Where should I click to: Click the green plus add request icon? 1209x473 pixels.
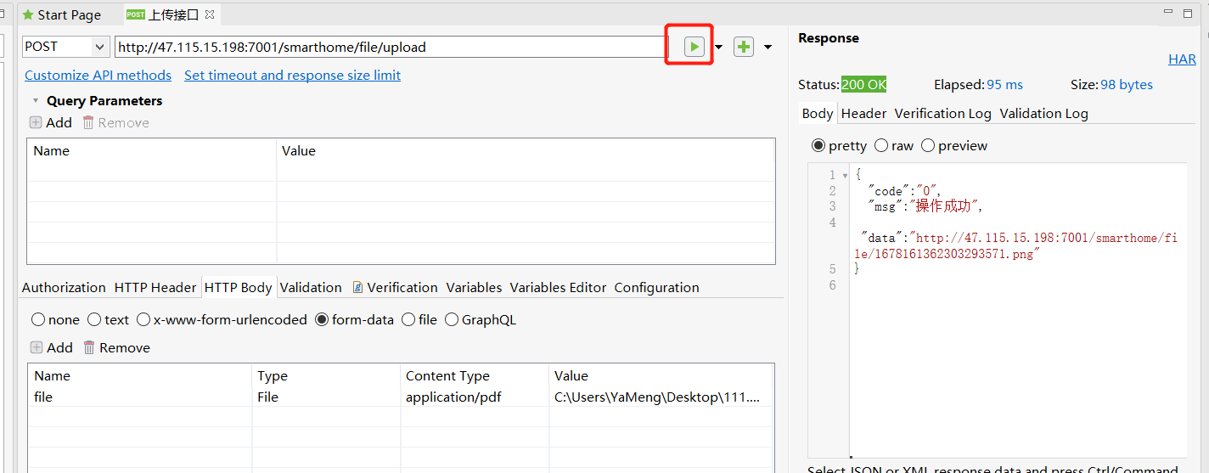744,47
